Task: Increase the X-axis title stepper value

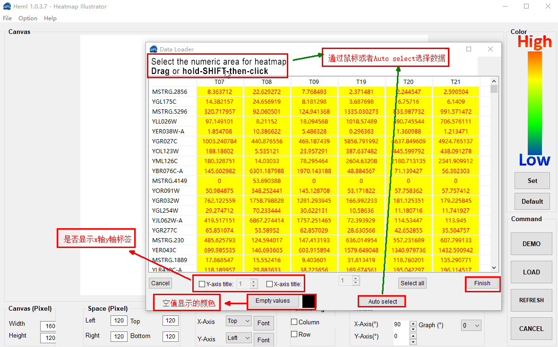Action: point(355,279)
